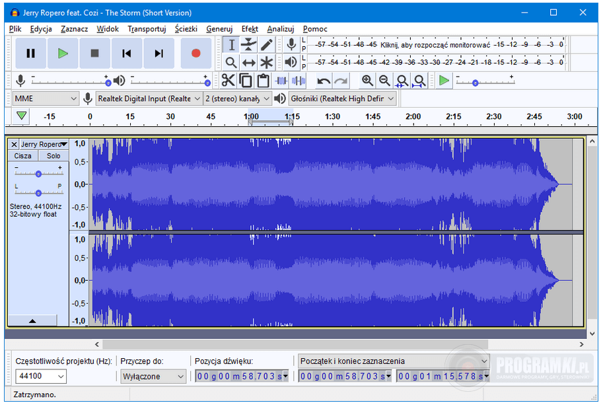Play at speed with the small green arrow
Screen dimensions: 603x407
point(444,81)
